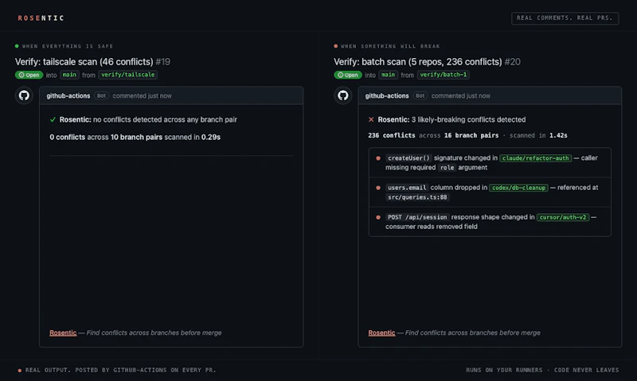Click the Open status badge on PR #19

(29, 75)
